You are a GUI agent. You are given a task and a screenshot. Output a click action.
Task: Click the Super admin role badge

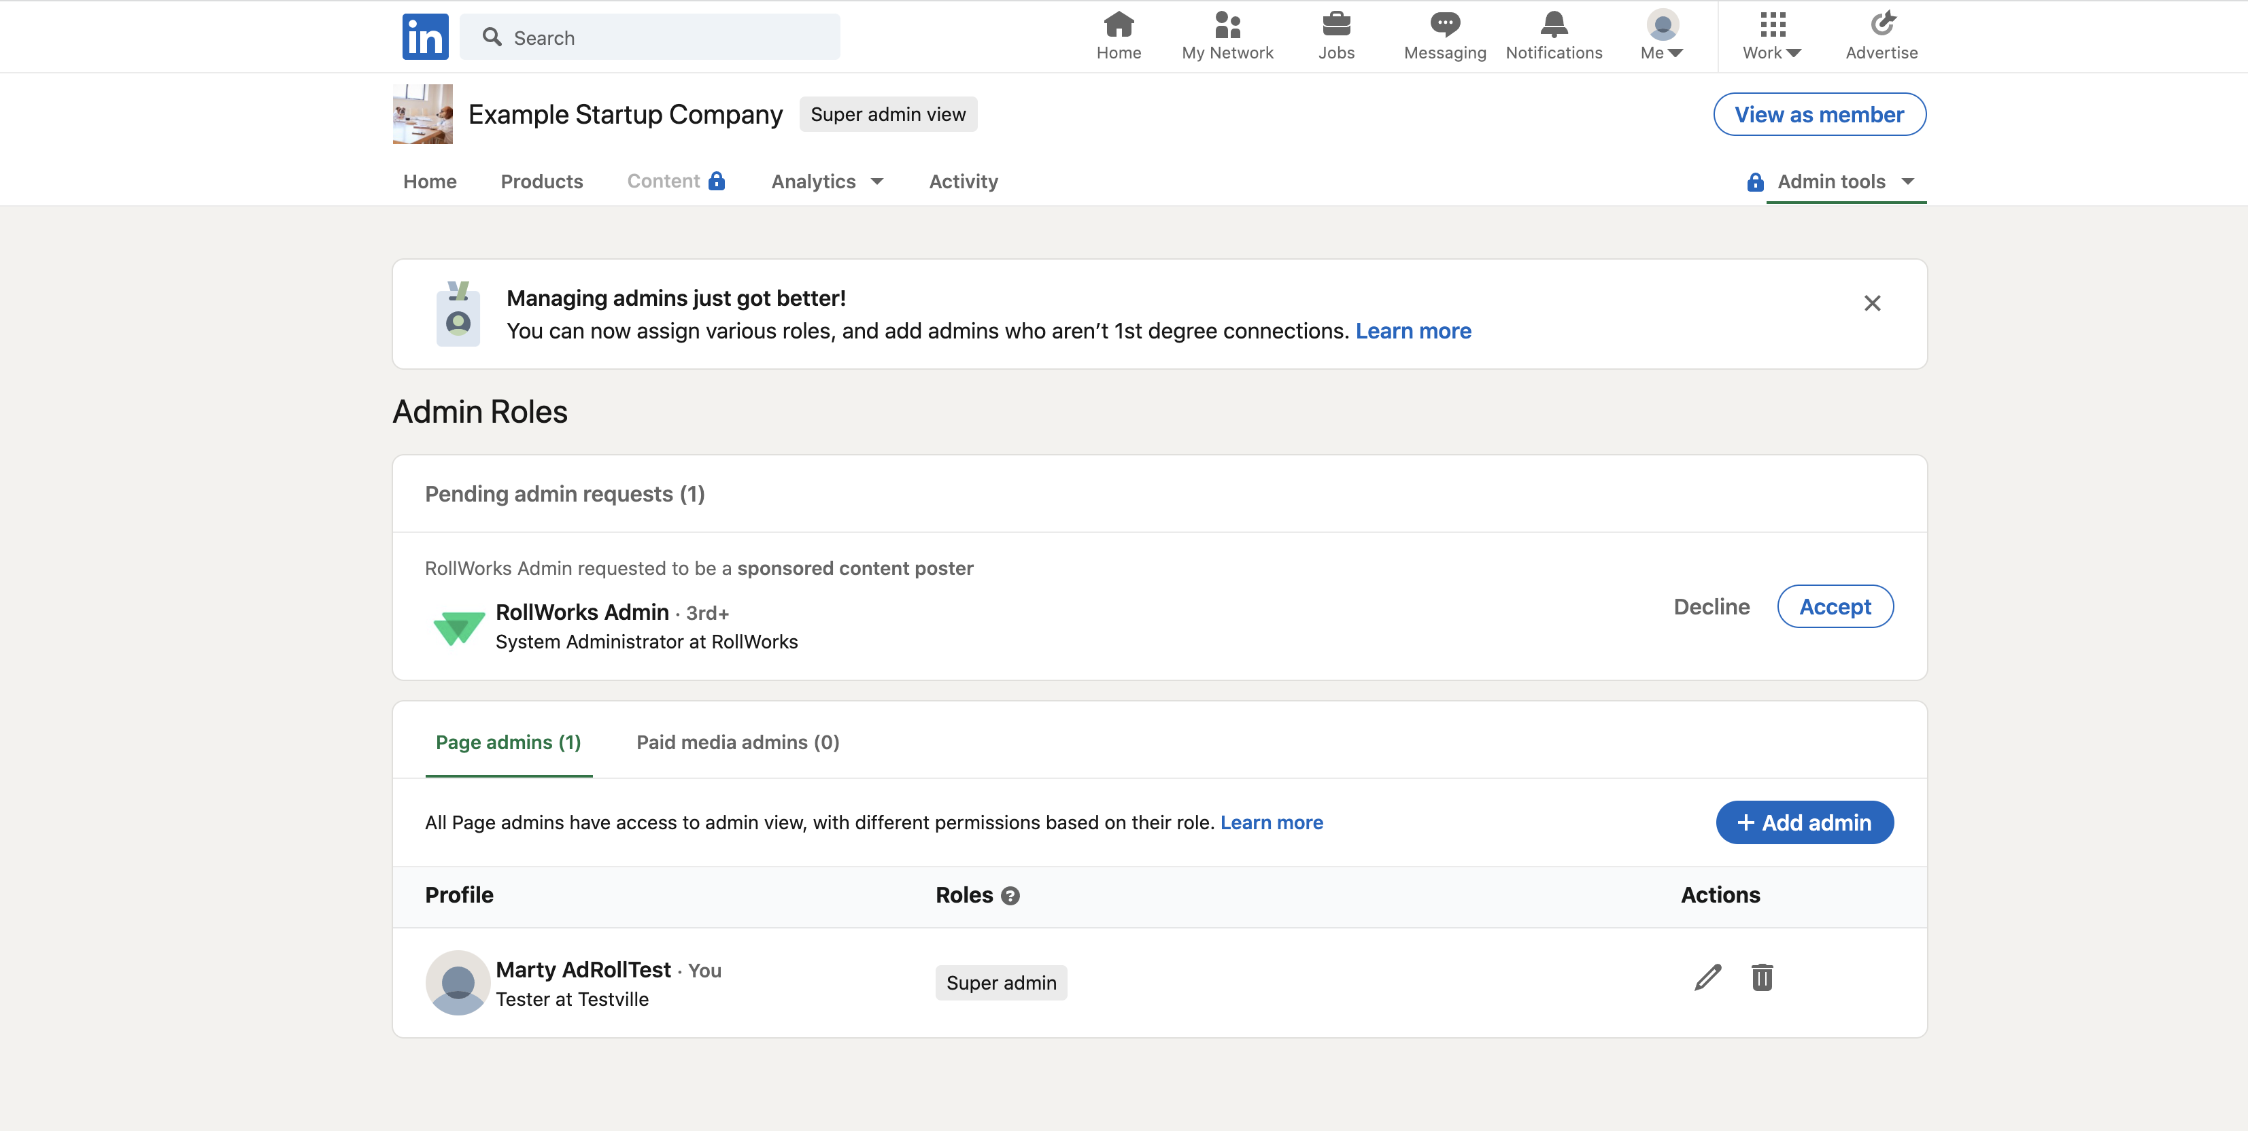(1001, 983)
